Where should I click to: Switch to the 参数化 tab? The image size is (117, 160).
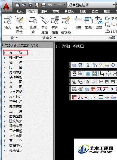coord(69,11)
